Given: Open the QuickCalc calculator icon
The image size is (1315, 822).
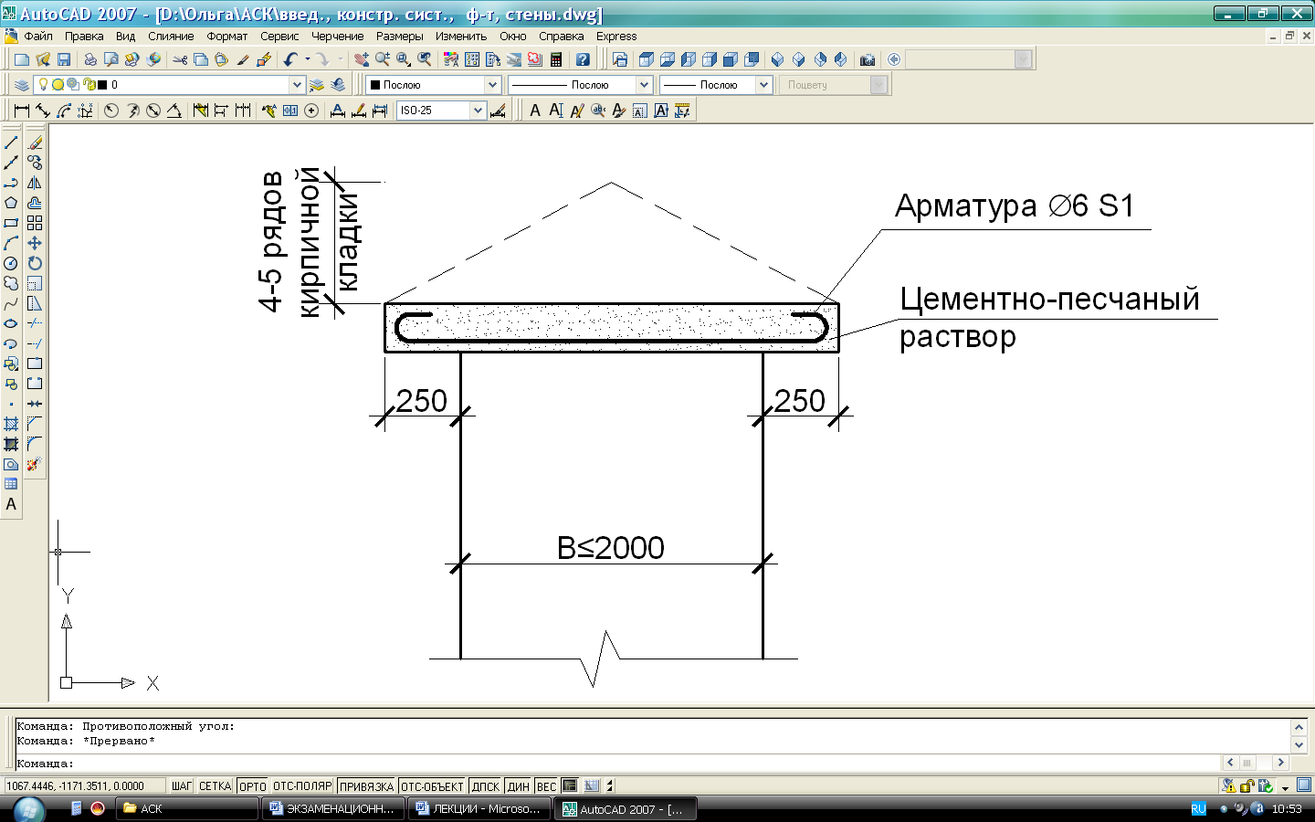Looking at the screenshot, I should (556, 59).
